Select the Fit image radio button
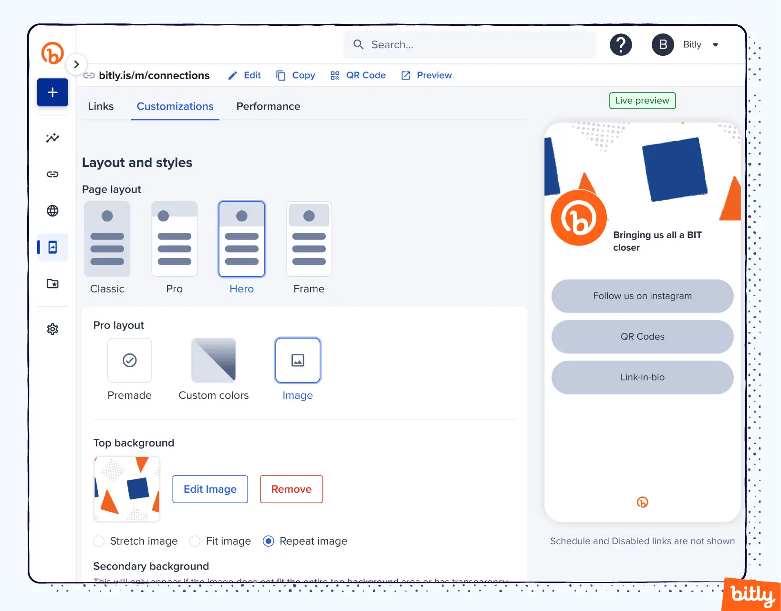Viewport: 781px width, 611px height. coord(195,541)
